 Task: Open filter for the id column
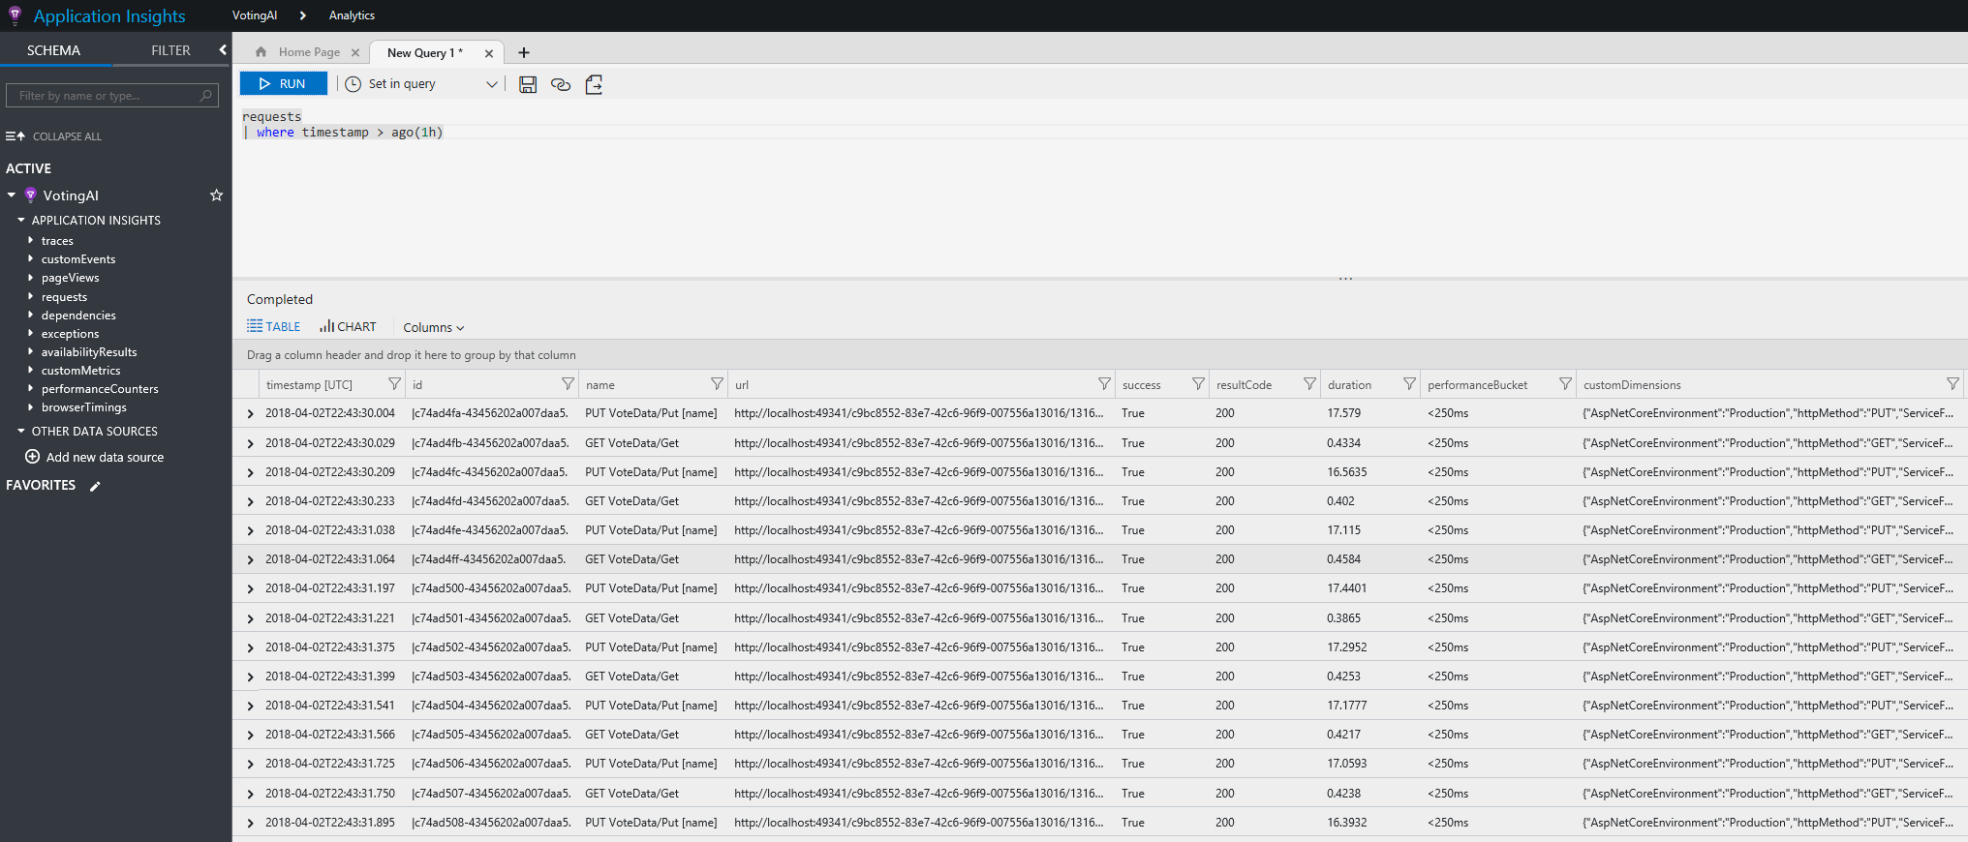pos(568,384)
